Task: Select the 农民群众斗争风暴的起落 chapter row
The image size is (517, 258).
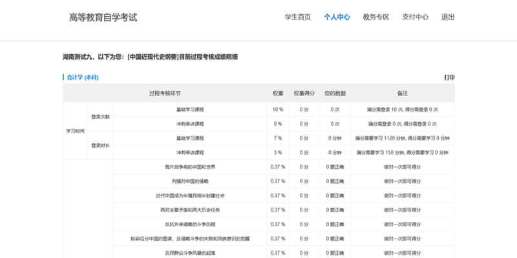Action: tap(190, 252)
